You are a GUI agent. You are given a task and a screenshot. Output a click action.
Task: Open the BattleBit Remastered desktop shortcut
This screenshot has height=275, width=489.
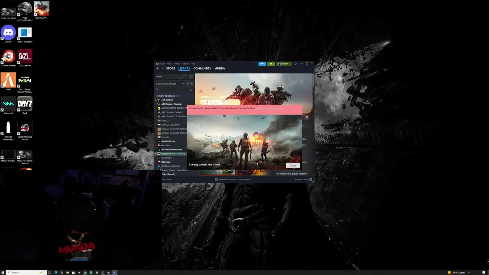pyautogui.click(x=8, y=131)
